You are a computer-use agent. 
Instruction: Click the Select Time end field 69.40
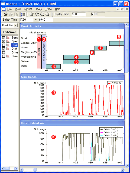click(x=46, y=20)
